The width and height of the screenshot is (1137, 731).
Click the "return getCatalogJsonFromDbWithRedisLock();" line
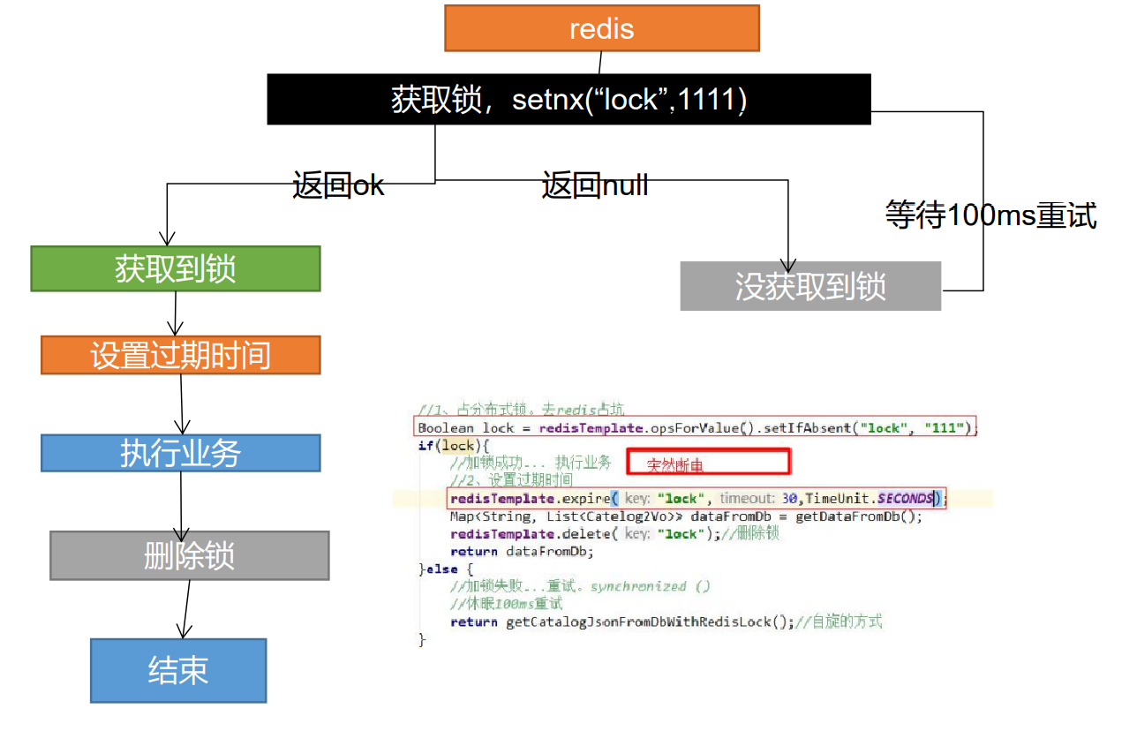666,622
